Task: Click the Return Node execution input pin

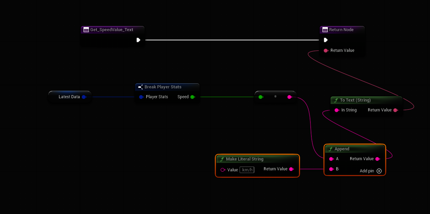Action: pyautogui.click(x=326, y=40)
